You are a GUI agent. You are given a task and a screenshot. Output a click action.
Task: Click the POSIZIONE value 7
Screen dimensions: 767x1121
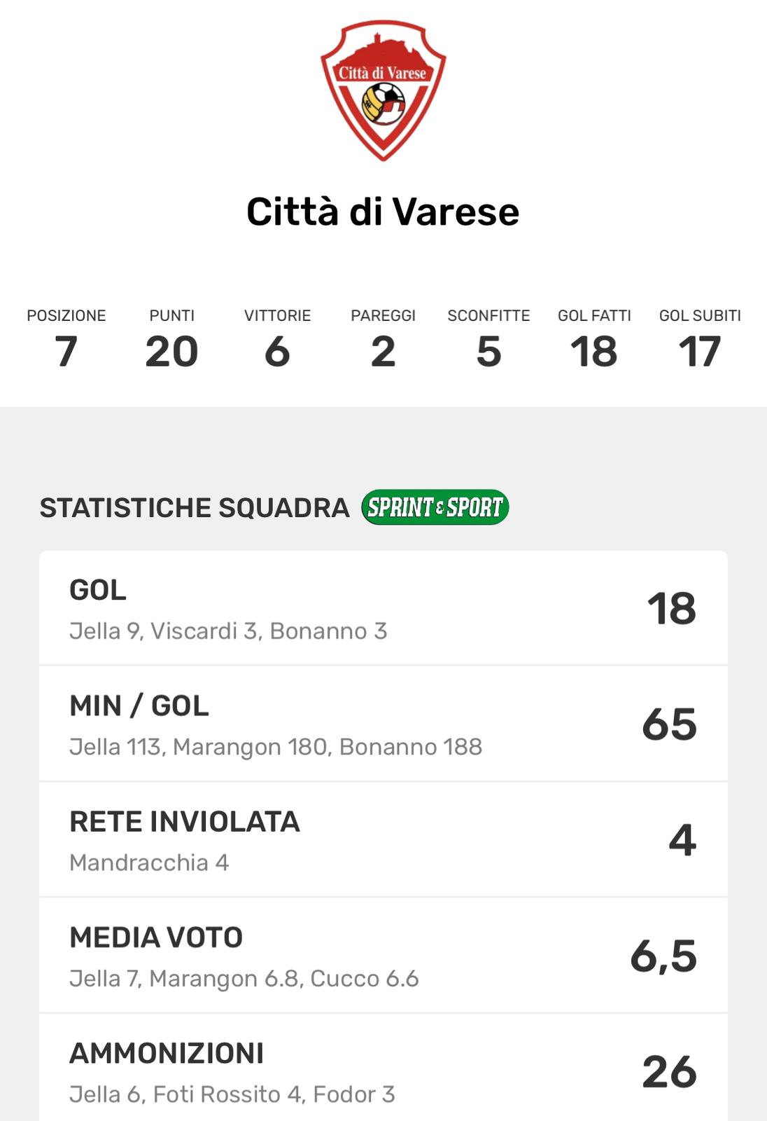click(66, 351)
